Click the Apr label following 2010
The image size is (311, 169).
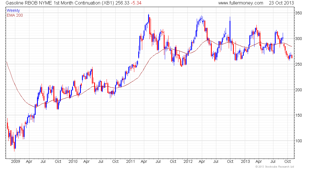(x=87, y=161)
